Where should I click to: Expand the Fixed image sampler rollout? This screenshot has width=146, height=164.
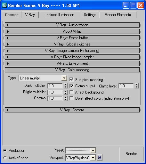[x=72, y=57]
